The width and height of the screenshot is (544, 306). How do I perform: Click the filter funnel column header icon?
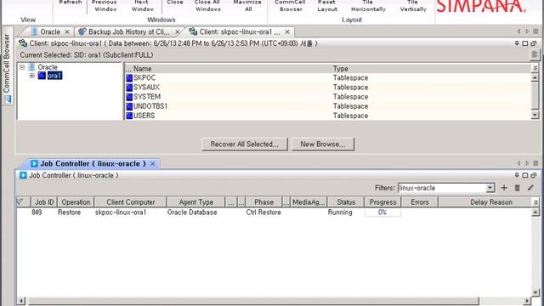click(20, 202)
